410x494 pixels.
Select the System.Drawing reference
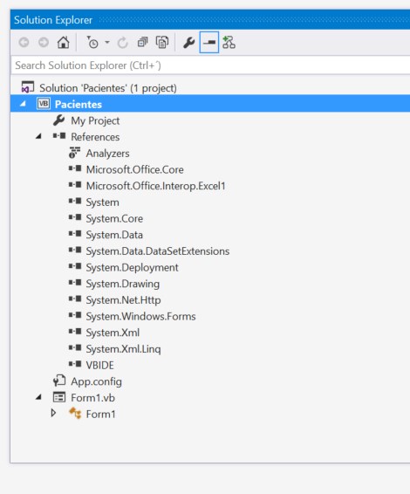[x=122, y=284]
